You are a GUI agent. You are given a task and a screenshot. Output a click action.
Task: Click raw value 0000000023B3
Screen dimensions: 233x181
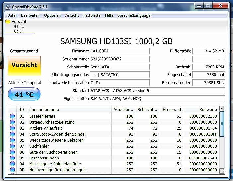tap(203, 116)
